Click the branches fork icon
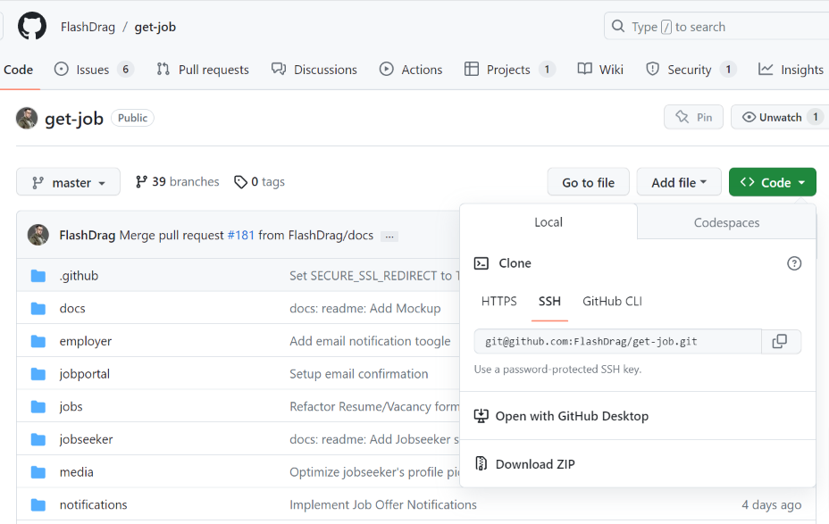The image size is (829, 524). [141, 182]
